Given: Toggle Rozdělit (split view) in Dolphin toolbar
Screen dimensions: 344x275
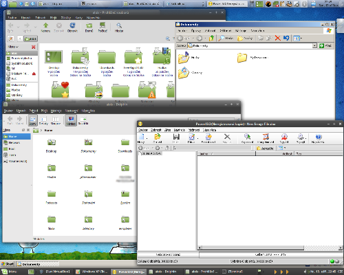Looking at the screenshot, I should tap(83, 120).
